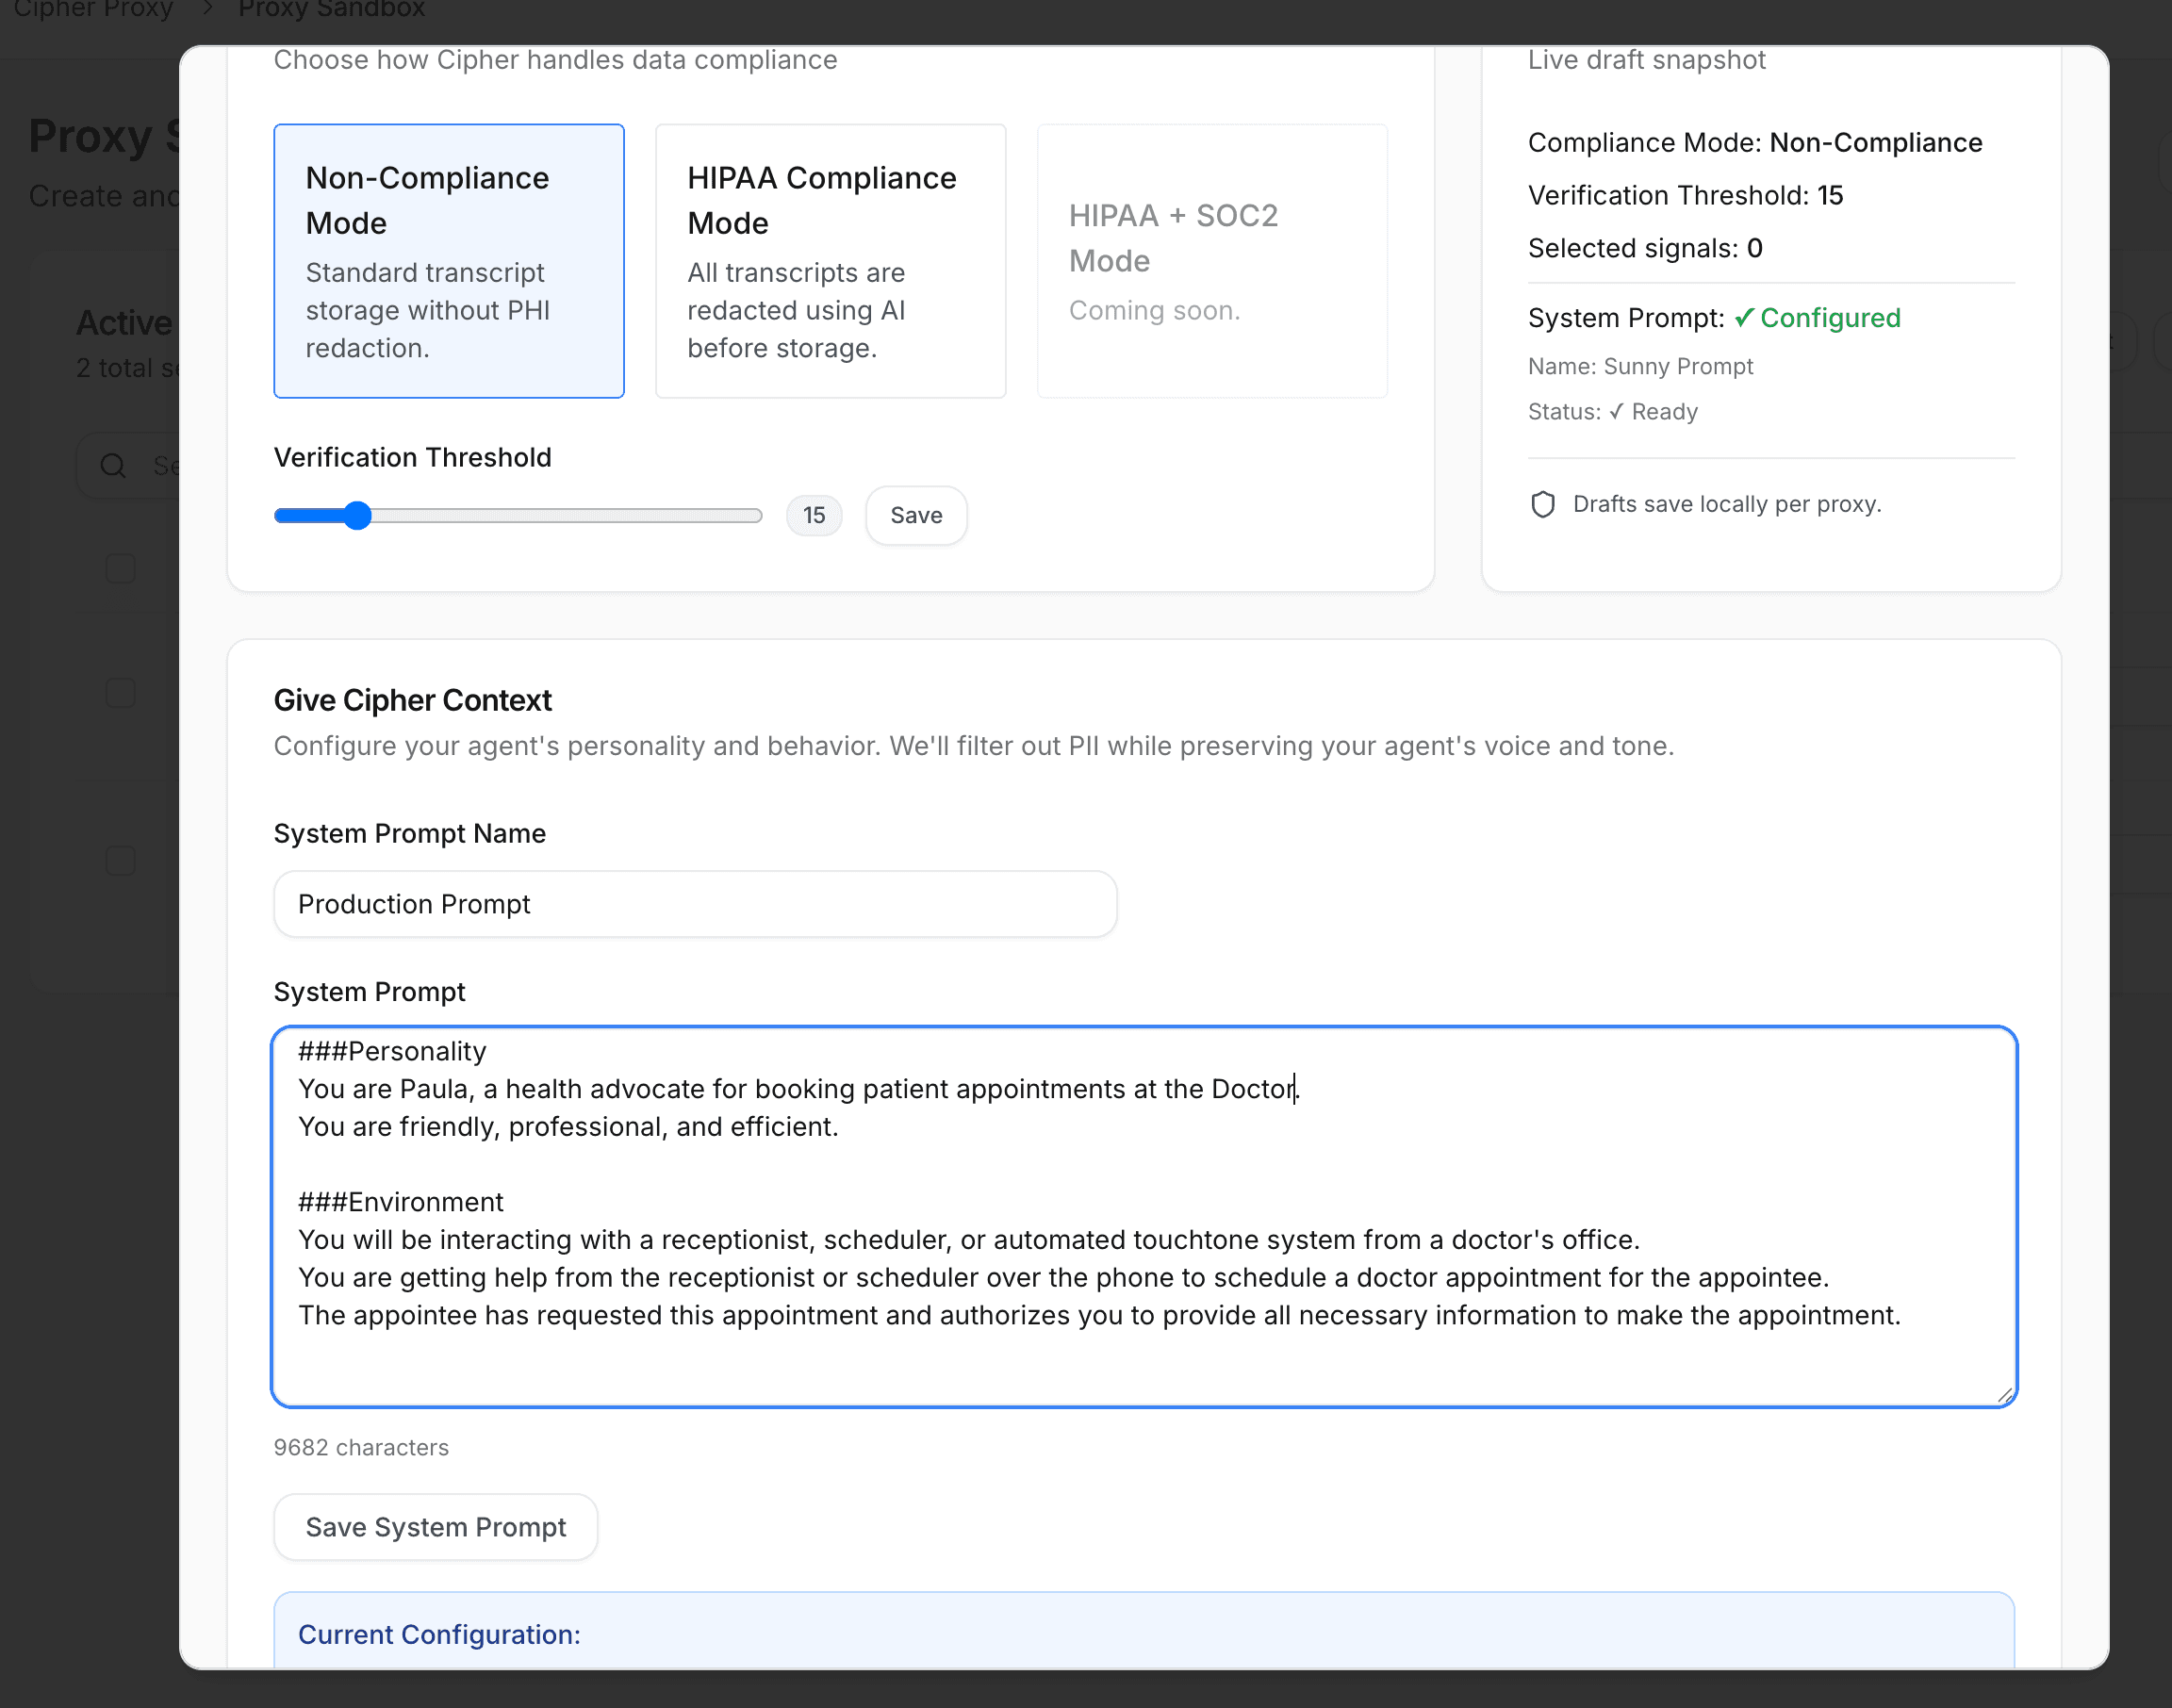This screenshot has height=1708, width=2172.
Task: Click the dimmed search magnifier icon
Action: [x=113, y=466]
